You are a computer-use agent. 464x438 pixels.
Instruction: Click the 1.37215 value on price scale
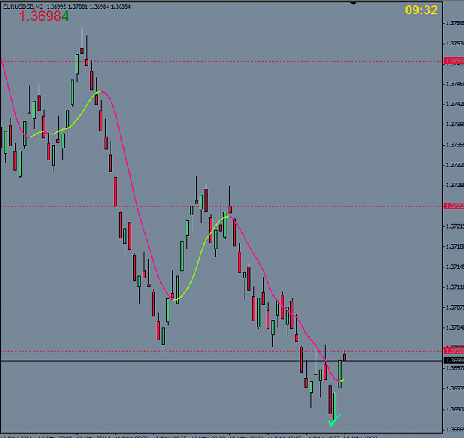click(455, 226)
